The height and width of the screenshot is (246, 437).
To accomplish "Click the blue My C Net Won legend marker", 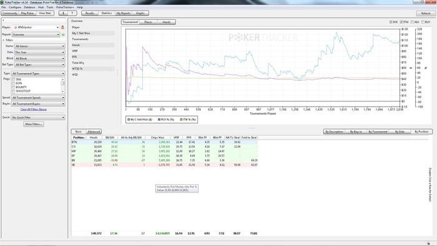I will [x=129, y=119].
